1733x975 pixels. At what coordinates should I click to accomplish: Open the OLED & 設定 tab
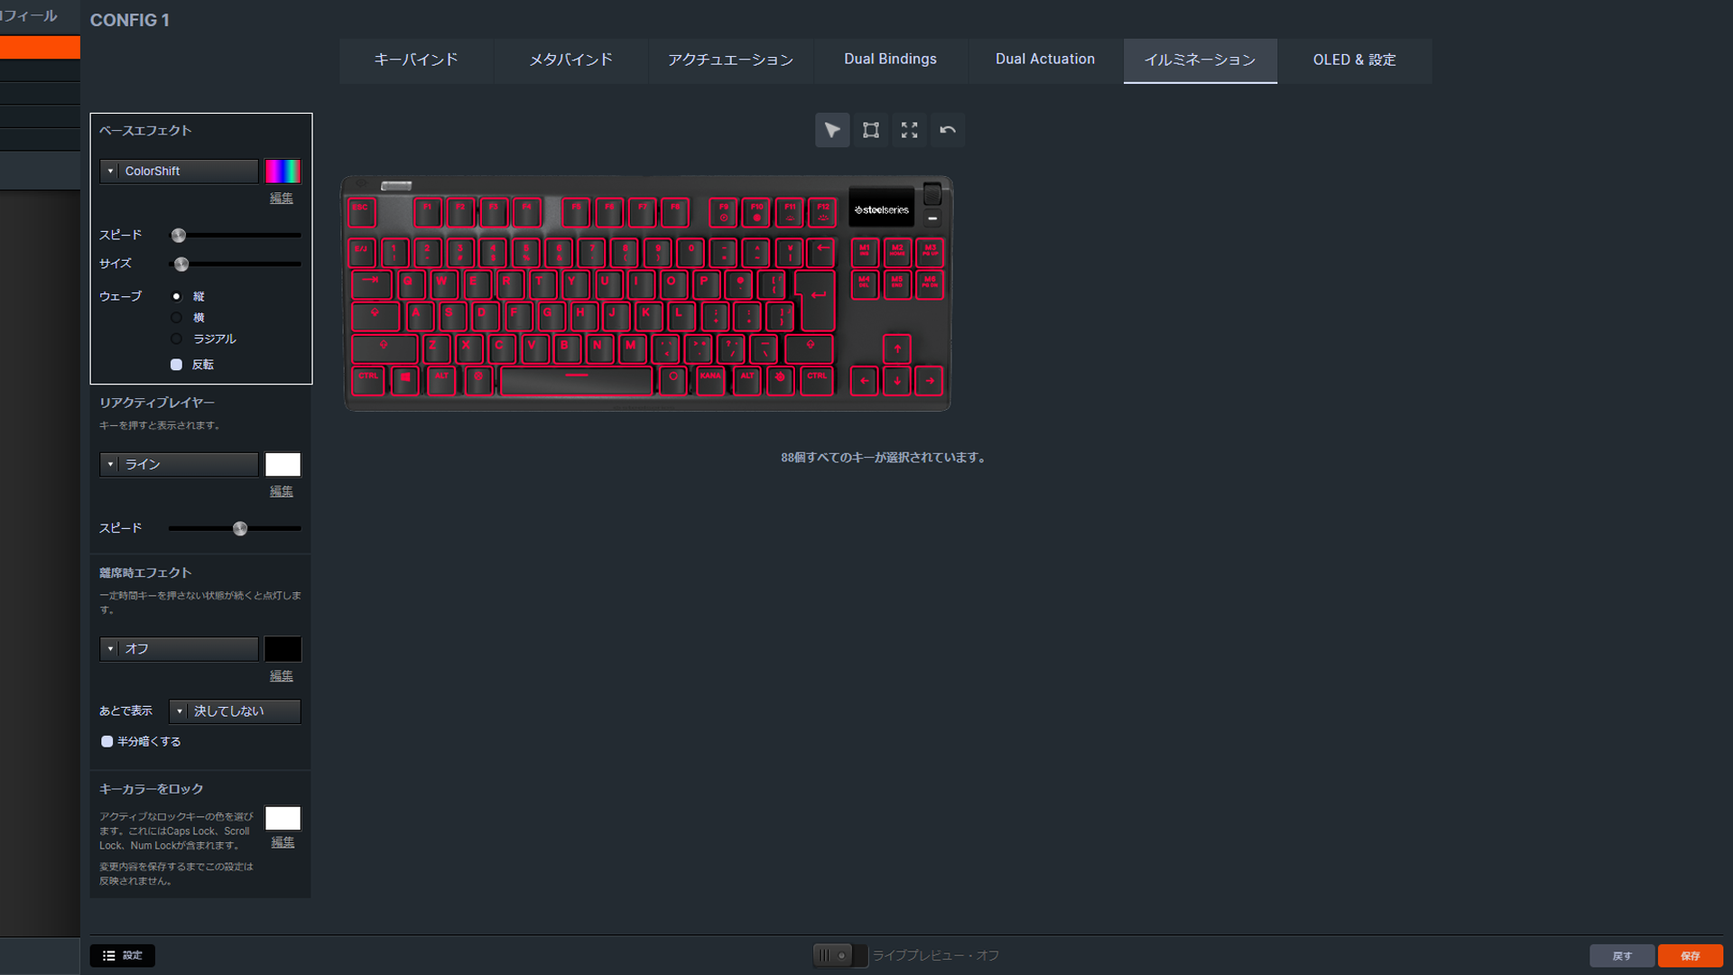click(1354, 60)
